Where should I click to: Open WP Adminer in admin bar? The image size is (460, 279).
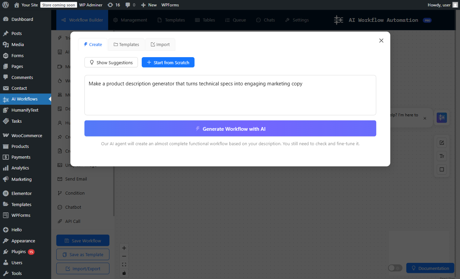coord(91,5)
